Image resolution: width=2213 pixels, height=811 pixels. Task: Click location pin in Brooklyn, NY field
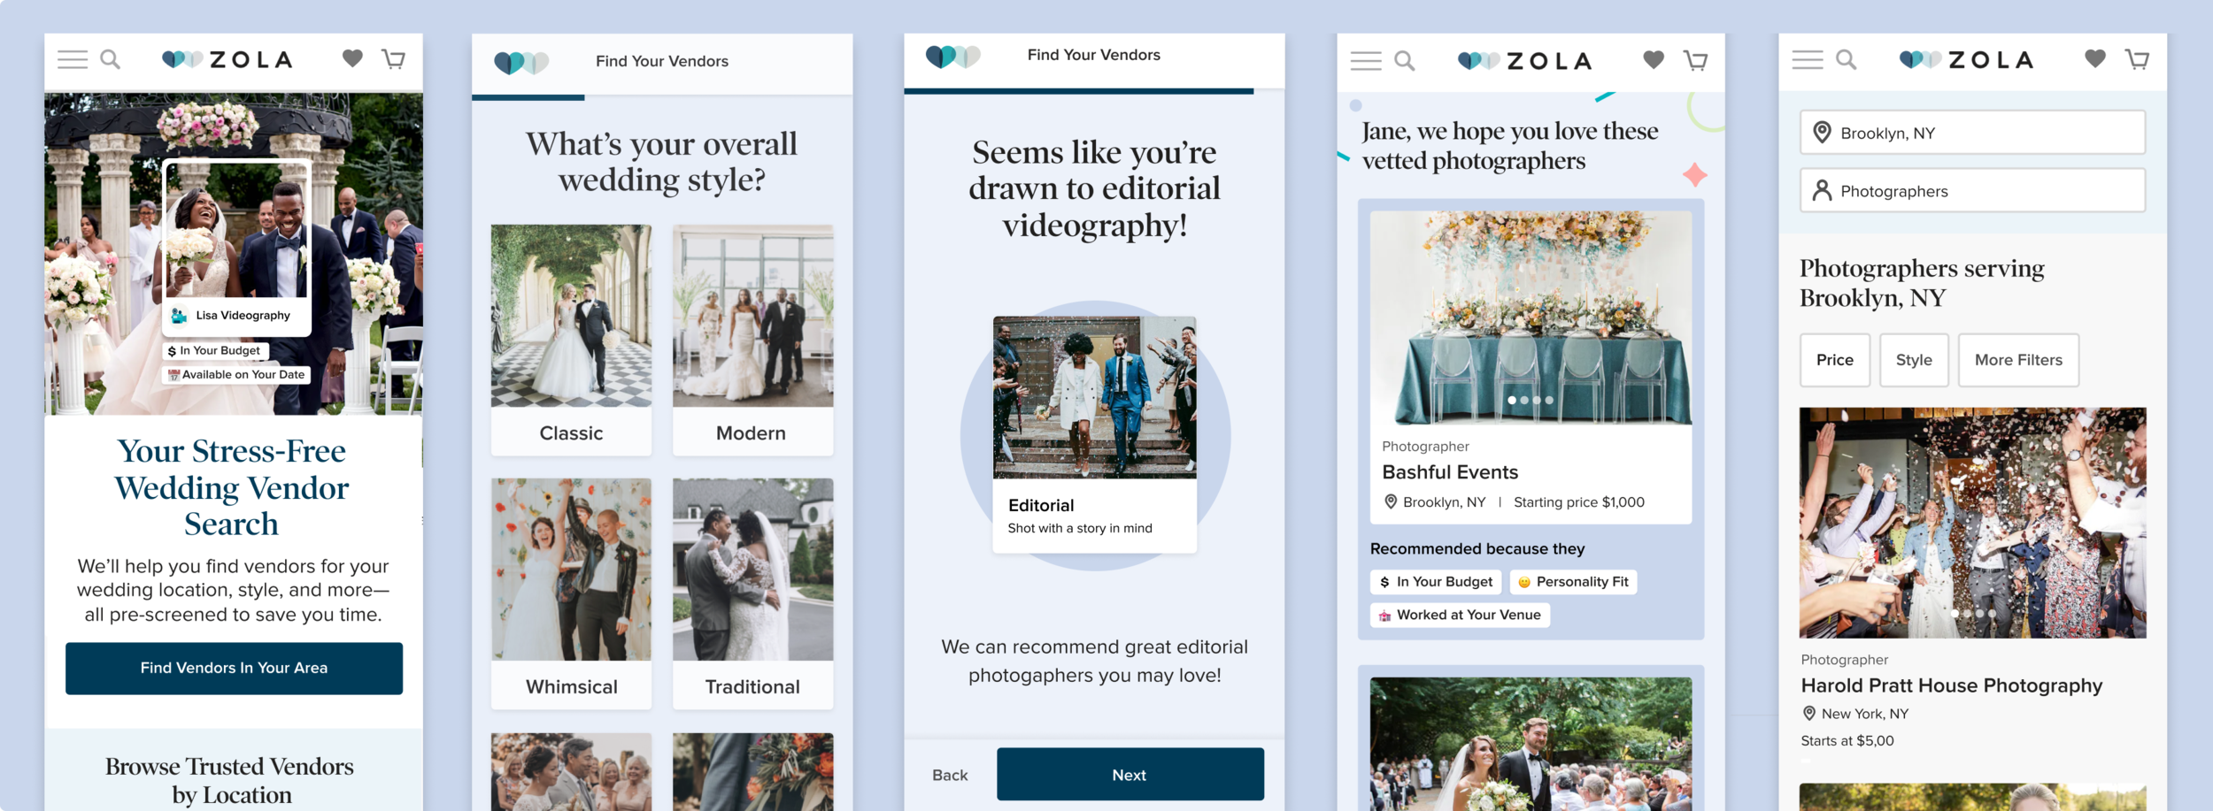(x=1822, y=133)
